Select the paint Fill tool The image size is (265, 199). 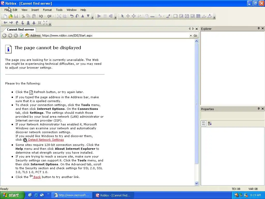pyautogui.click(x=160, y=16)
